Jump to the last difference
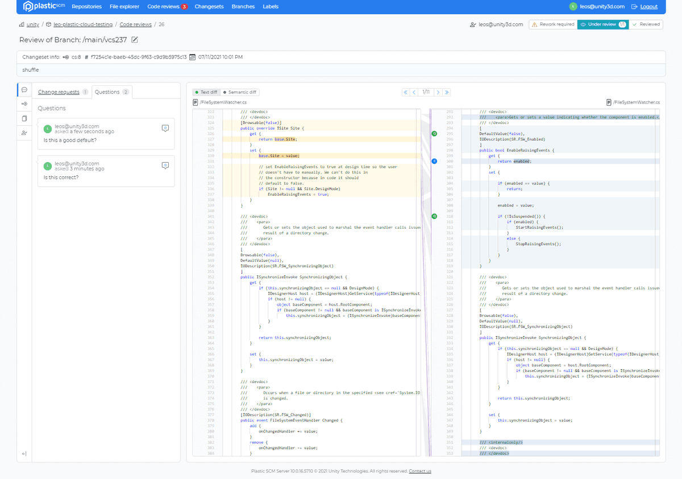This screenshot has height=479, width=682. (x=447, y=92)
